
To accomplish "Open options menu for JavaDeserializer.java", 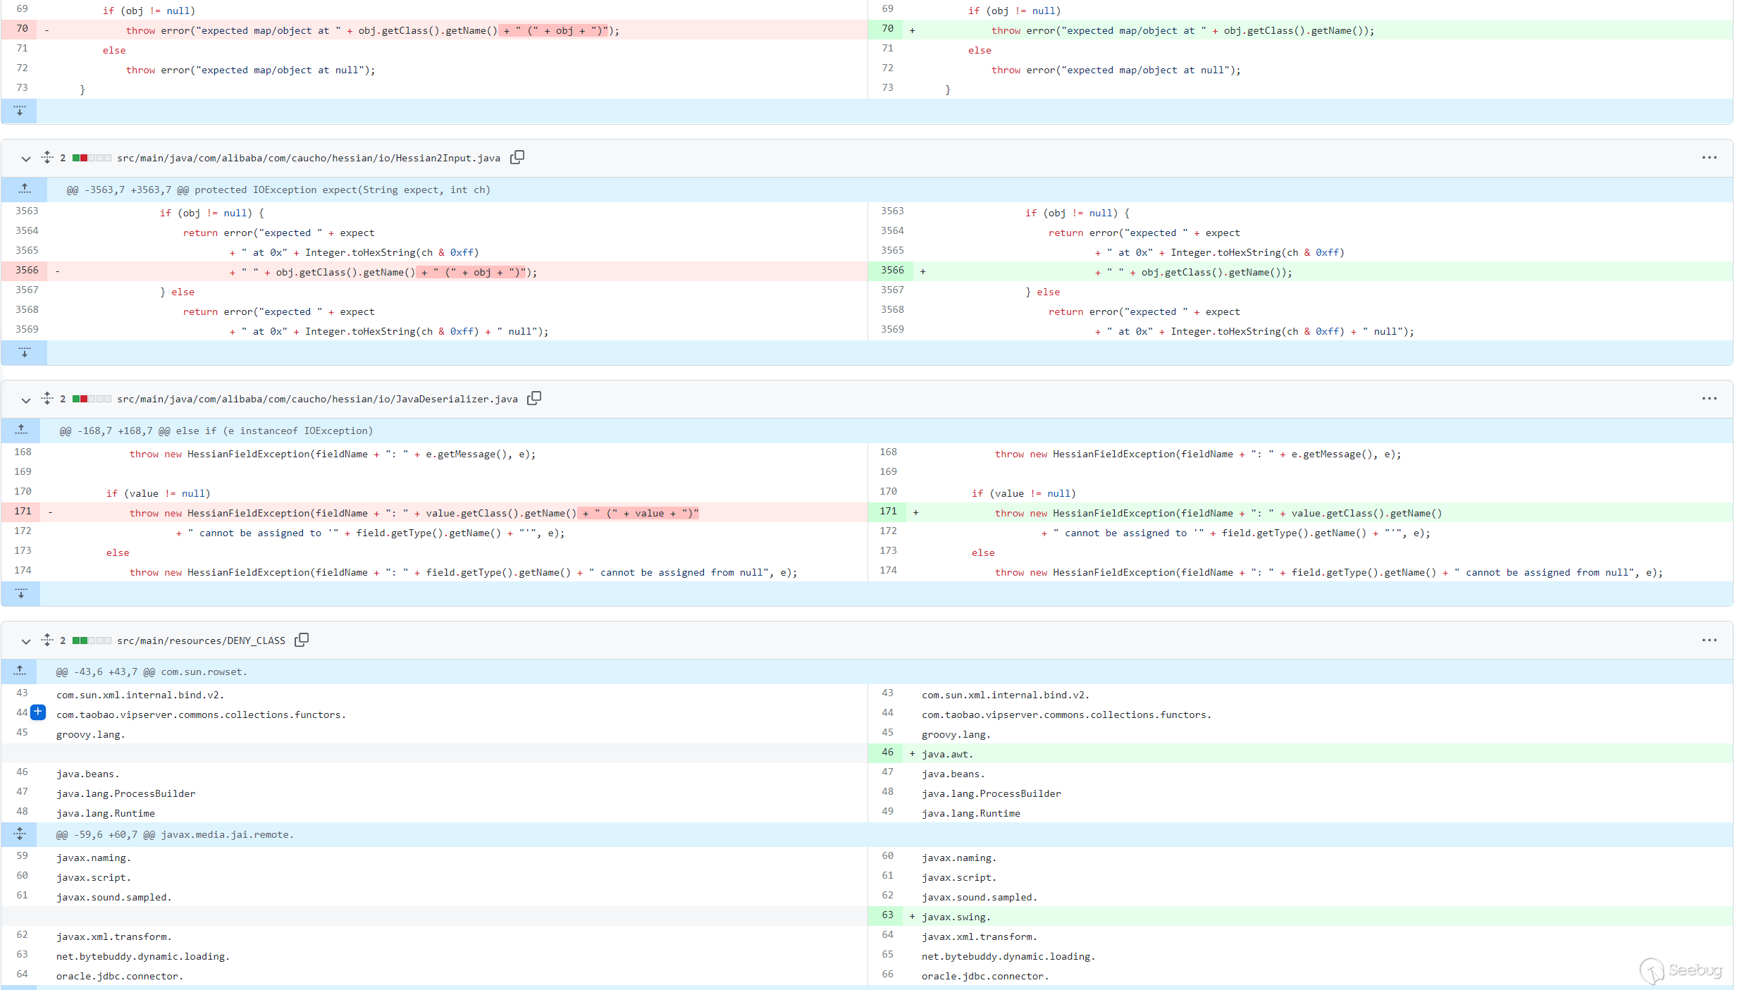I will 1709,398.
